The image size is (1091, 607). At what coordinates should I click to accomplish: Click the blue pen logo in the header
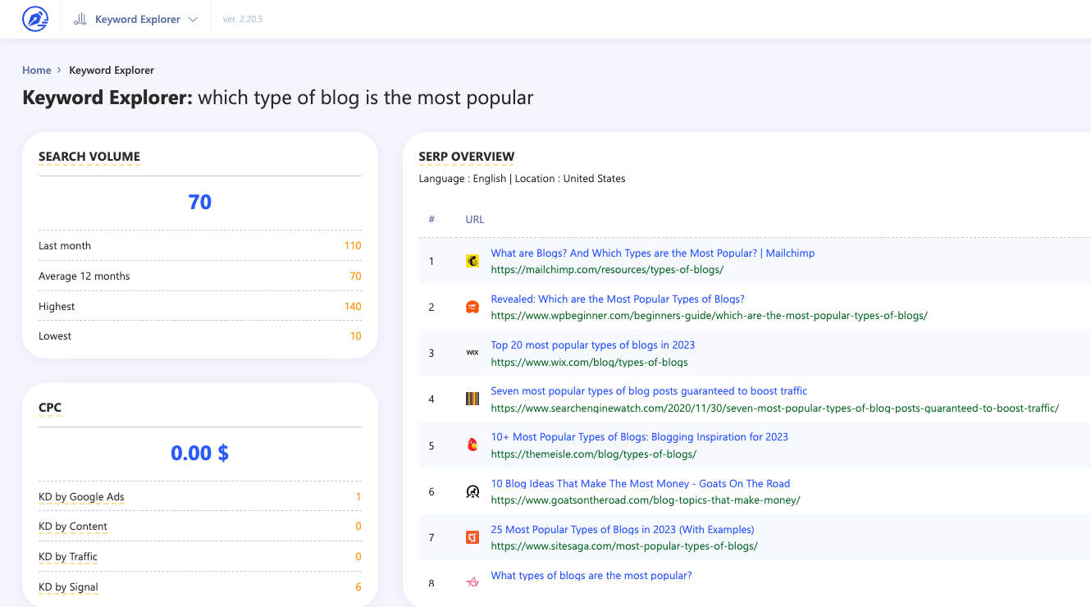(x=34, y=19)
